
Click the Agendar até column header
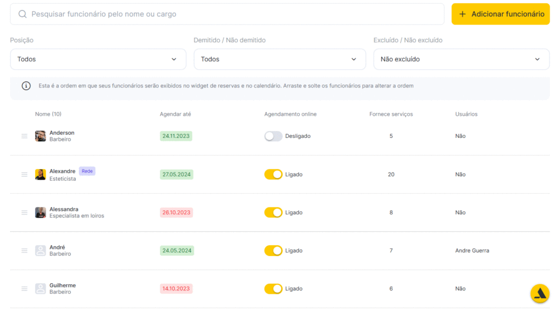pyautogui.click(x=175, y=114)
